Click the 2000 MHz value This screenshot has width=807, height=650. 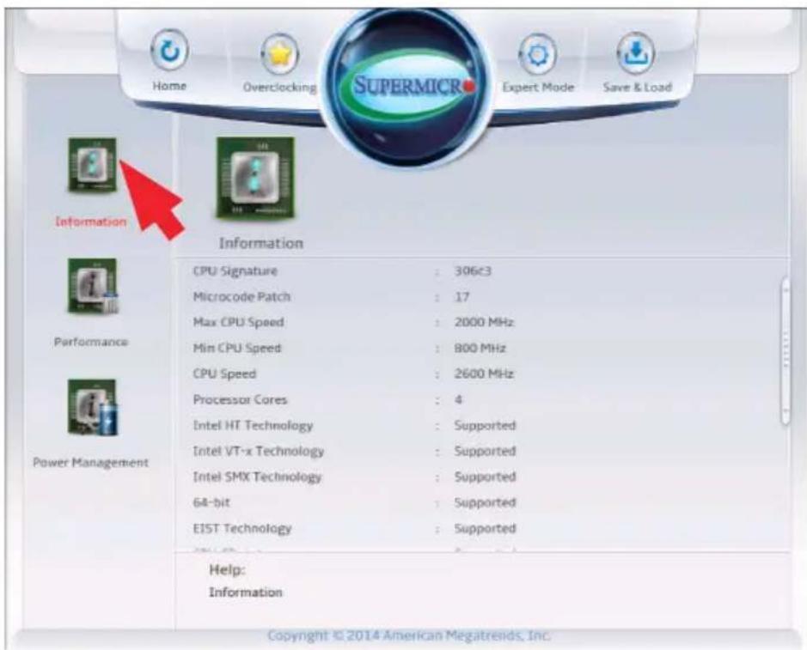pyautogui.click(x=484, y=323)
